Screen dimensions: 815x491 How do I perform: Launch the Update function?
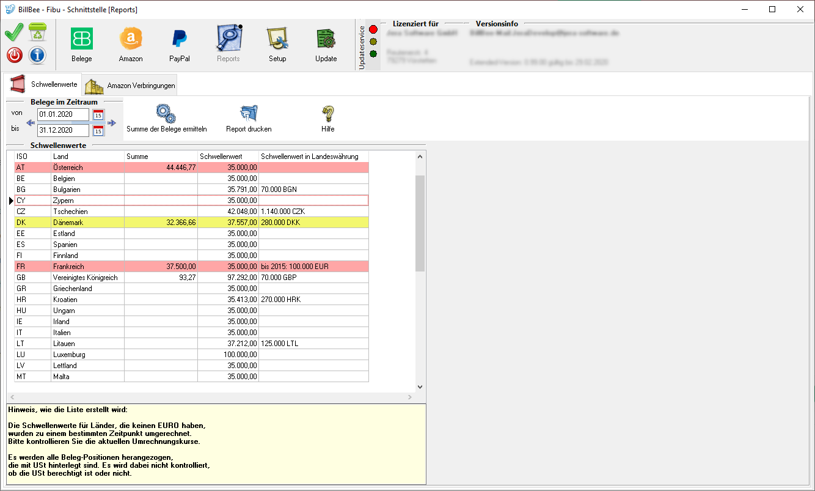(326, 44)
